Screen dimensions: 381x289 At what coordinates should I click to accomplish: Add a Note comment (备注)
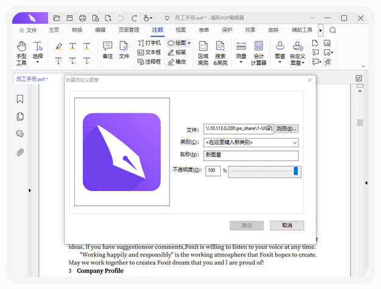coord(108,50)
